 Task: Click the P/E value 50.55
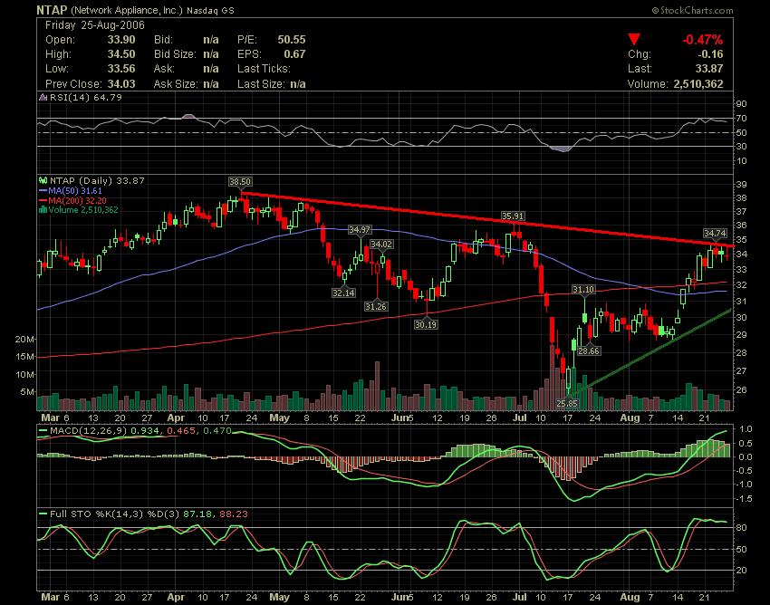click(291, 40)
